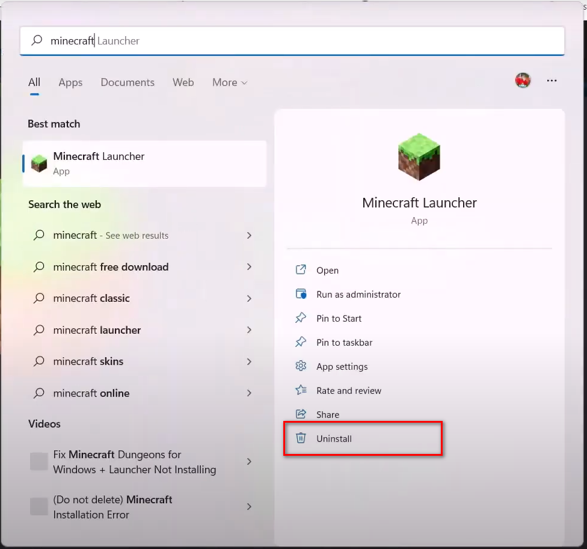Switch to the Documents tab
The width and height of the screenshot is (587, 549).
click(x=128, y=82)
